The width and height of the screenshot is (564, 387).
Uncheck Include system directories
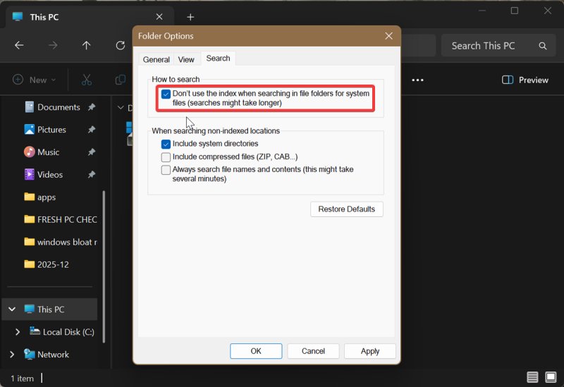click(166, 144)
